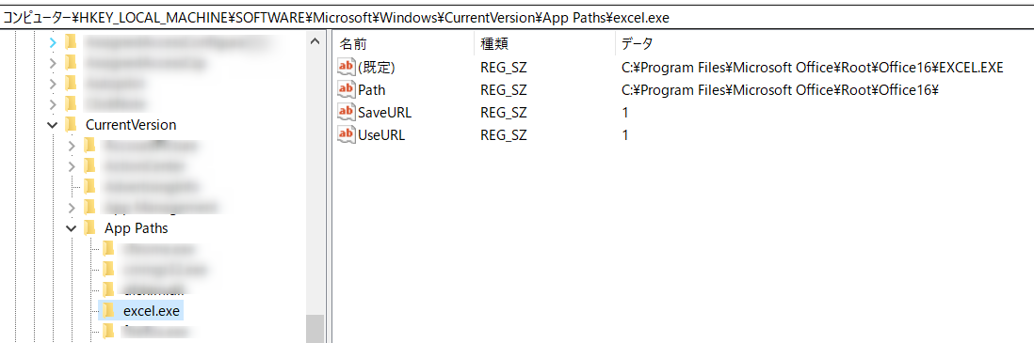Click the Path value's ab icon
1034x343 pixels.
(347, 89)
